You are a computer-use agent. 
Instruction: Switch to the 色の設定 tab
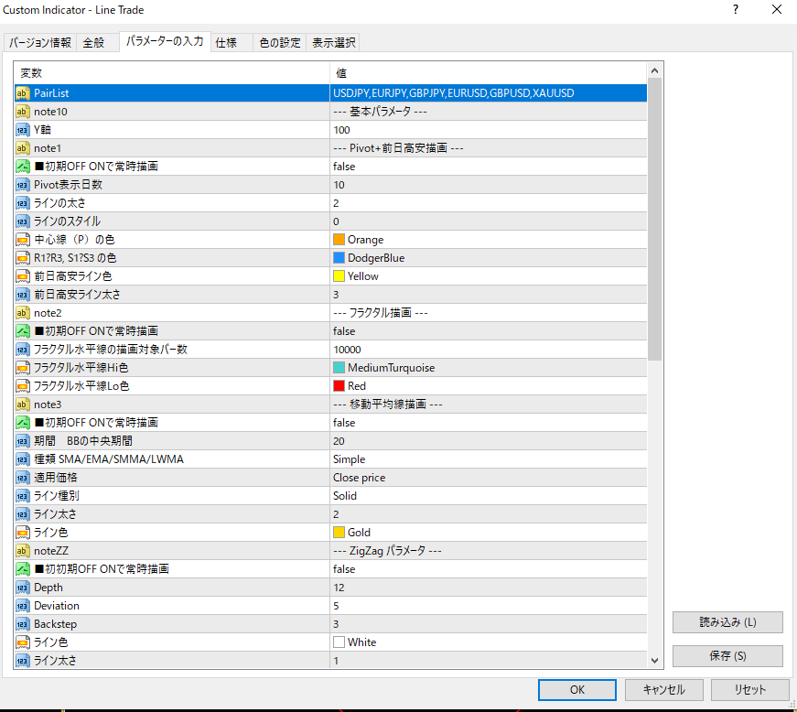tap(279, 43)
